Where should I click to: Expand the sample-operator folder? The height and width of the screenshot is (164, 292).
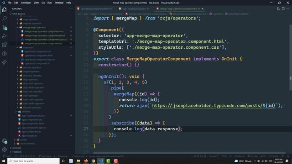(32, 67)
